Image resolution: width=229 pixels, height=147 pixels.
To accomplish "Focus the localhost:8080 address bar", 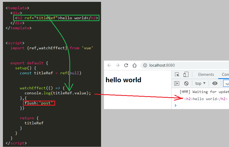I will 185,65.
